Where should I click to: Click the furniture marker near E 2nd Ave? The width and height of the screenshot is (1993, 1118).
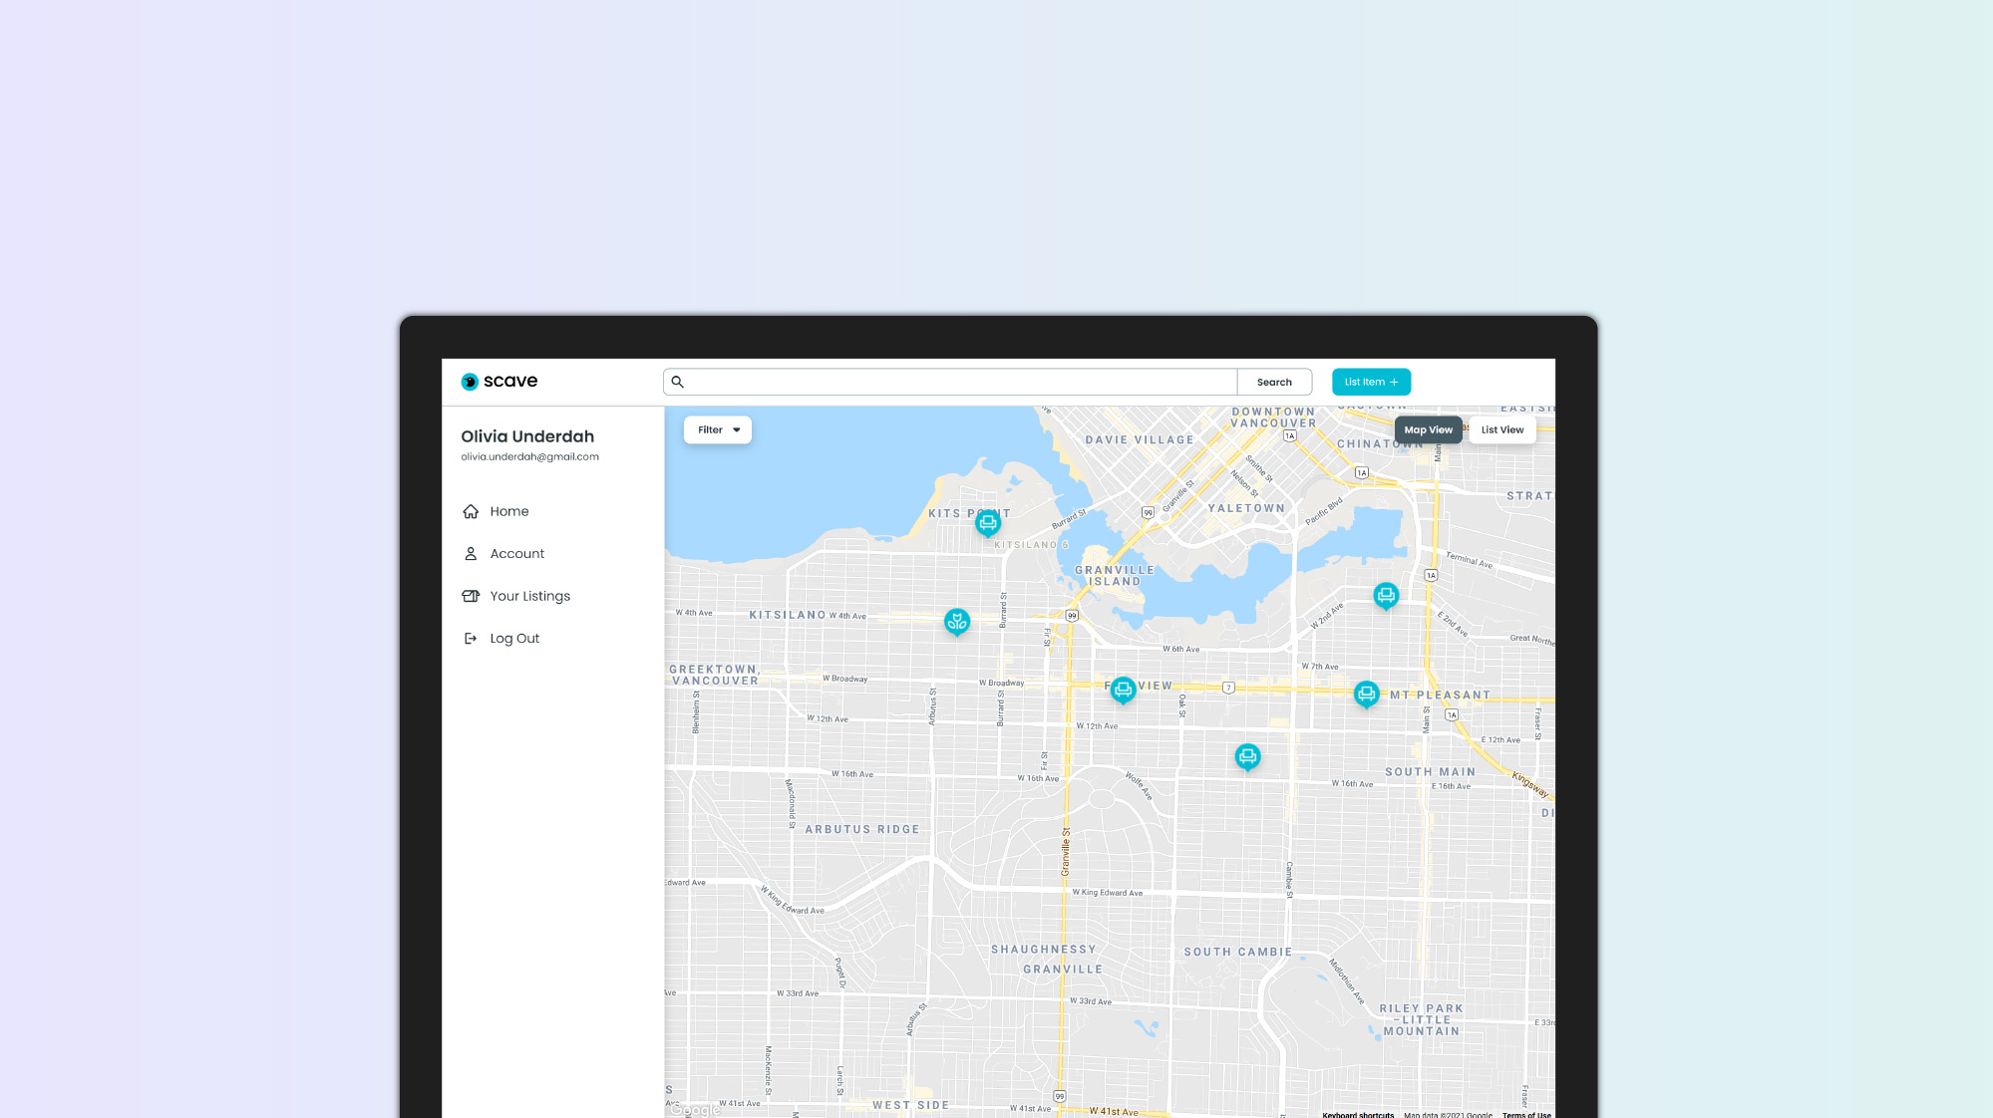tap(1385, 596)
